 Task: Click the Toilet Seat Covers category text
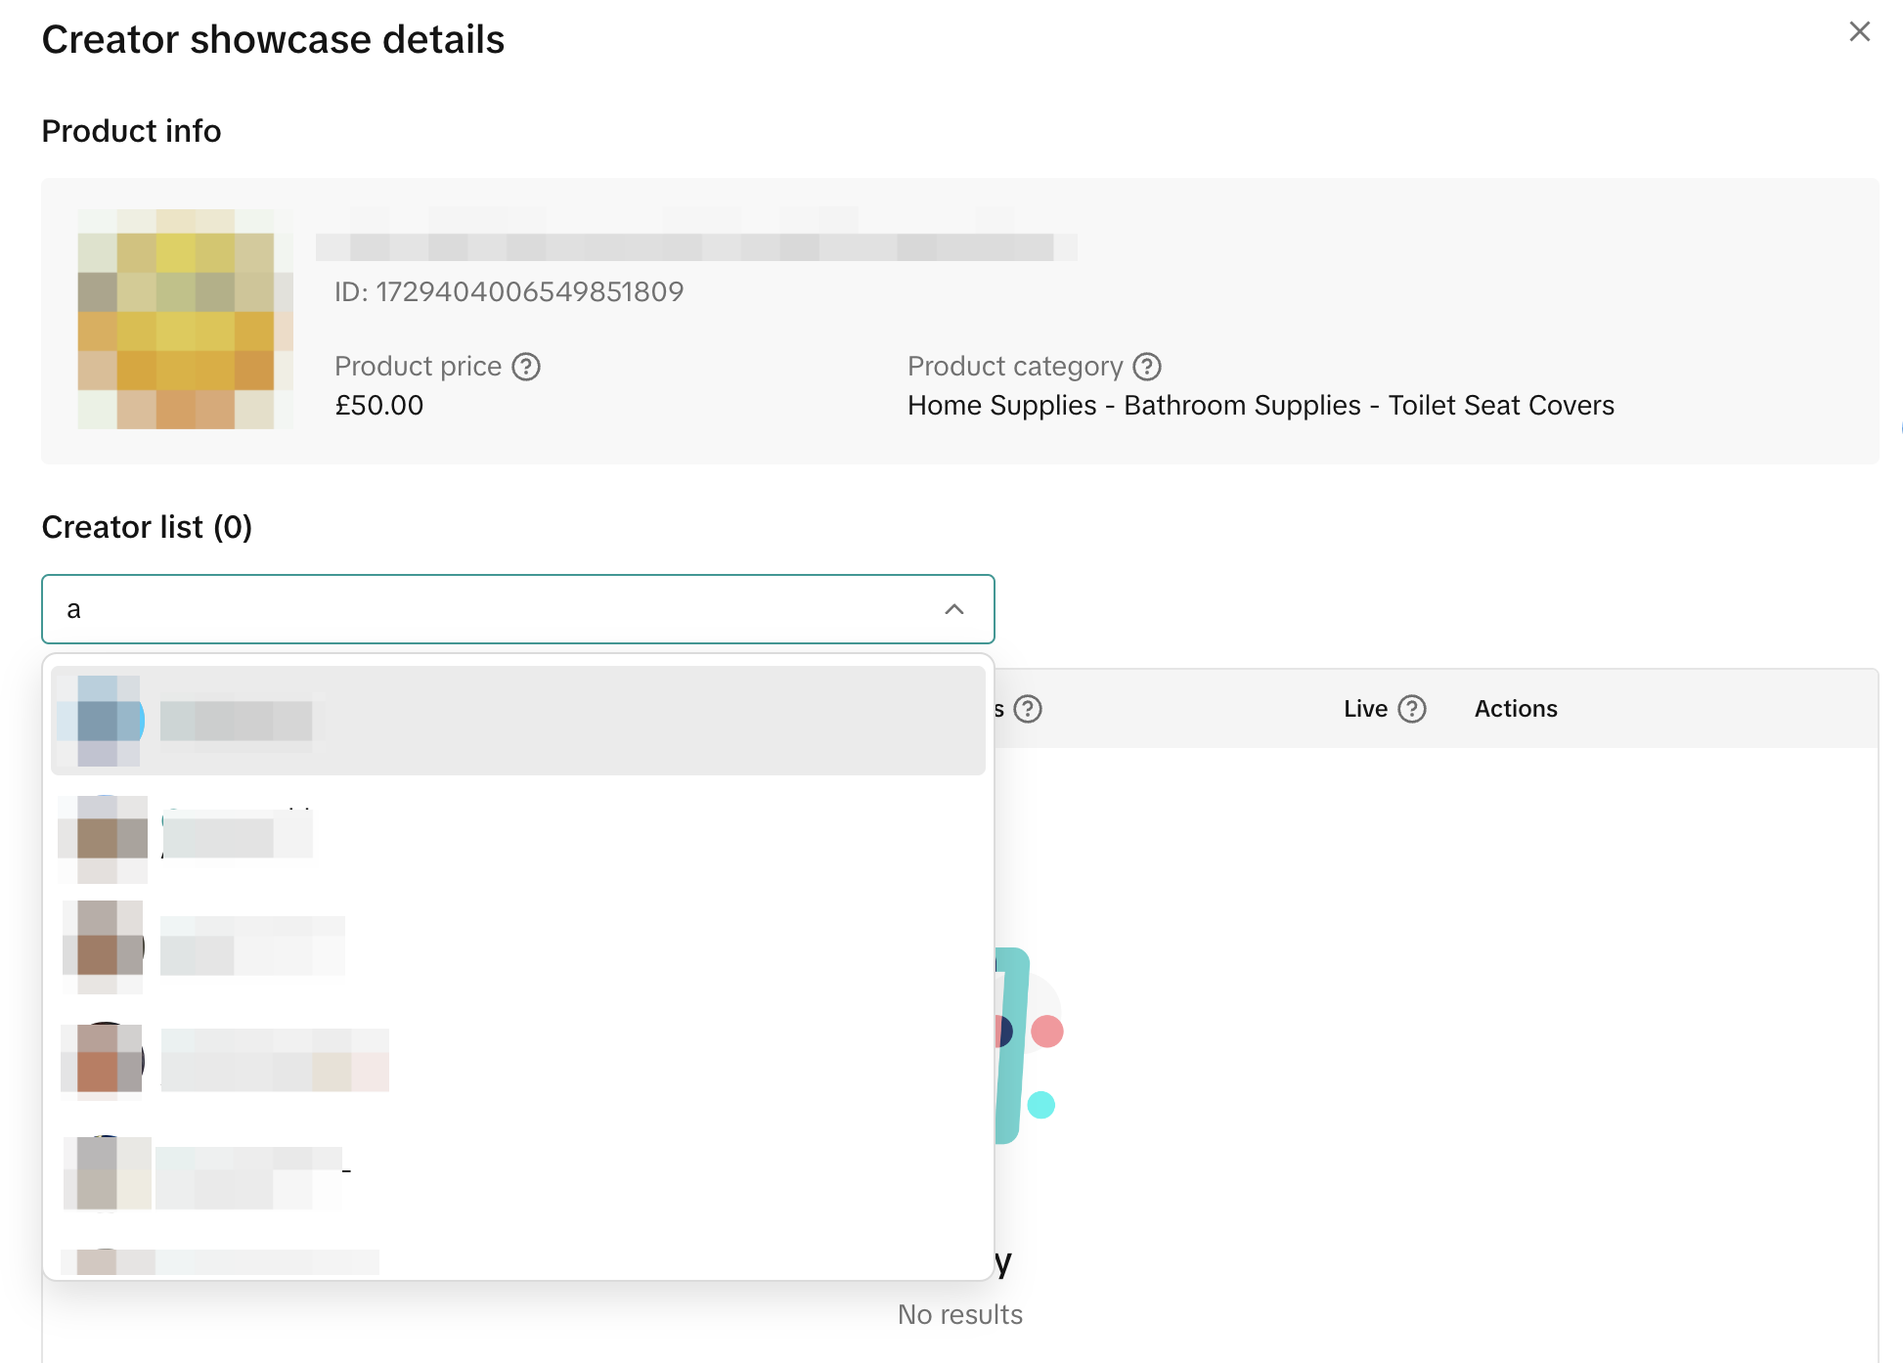tap(1500, 405)
